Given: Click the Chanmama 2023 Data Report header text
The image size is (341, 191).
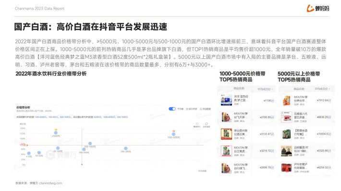Looking at the screenshot, I should pos(39,9).
